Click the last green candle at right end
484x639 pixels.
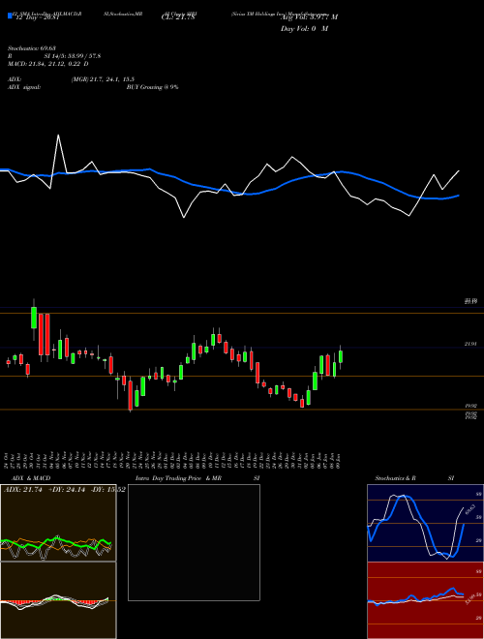pyautogui.click(x=341, y=356)
